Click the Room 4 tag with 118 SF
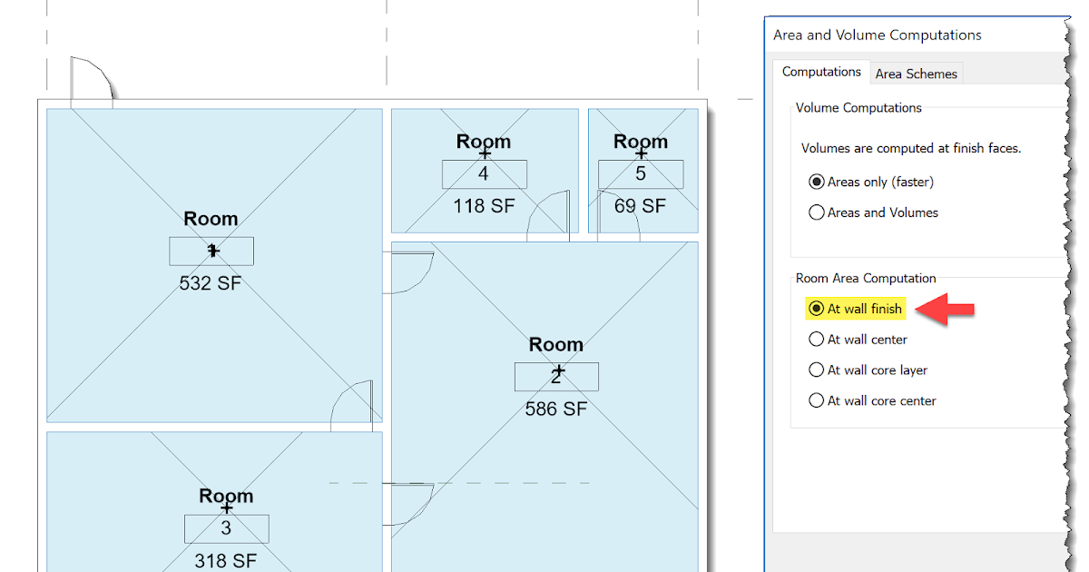Screen dimensions: 1089x572 (484, 173)
